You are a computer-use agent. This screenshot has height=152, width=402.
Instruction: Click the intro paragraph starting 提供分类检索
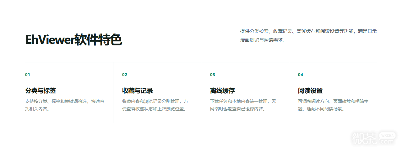(308, 35)
